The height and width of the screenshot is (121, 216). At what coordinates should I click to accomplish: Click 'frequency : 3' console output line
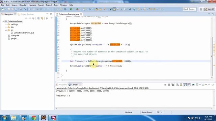point(63,95)
